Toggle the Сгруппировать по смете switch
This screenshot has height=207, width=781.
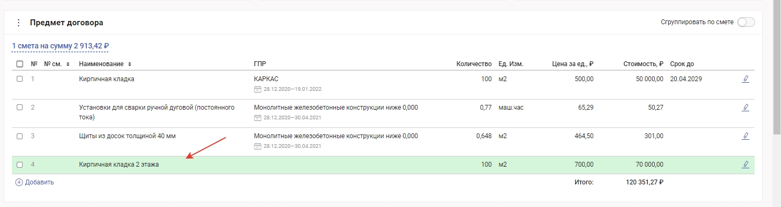[746, 22]
